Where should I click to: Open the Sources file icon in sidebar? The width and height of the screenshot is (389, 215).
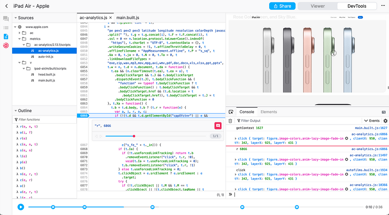tap(6, 37)
